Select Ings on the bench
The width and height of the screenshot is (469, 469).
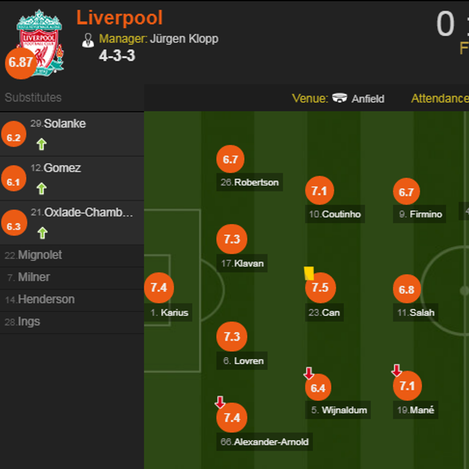click(29, 322)
